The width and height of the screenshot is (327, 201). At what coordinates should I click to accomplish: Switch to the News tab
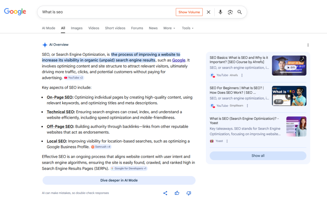tap(153, 28)
